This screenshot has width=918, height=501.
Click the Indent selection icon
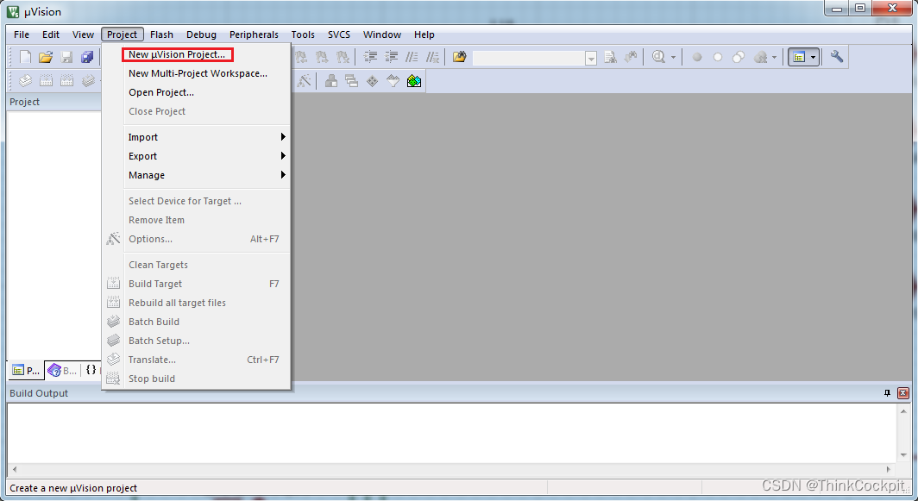(371, 57)
